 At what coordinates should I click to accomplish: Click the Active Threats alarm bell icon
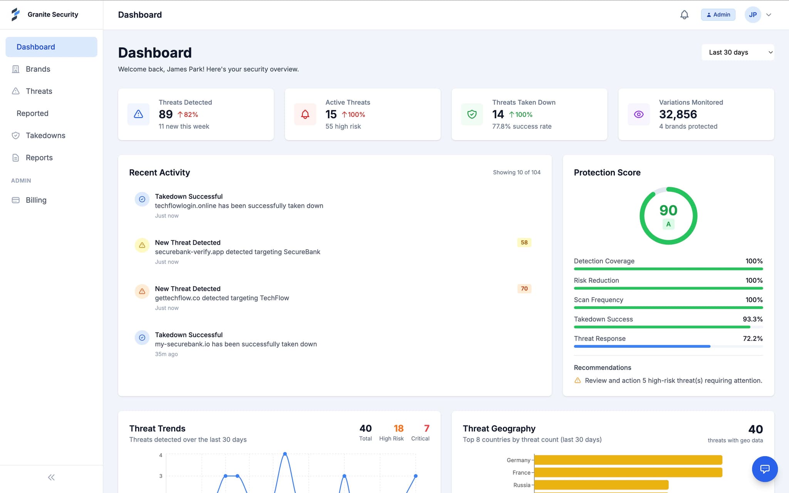[x=305, y=114]
